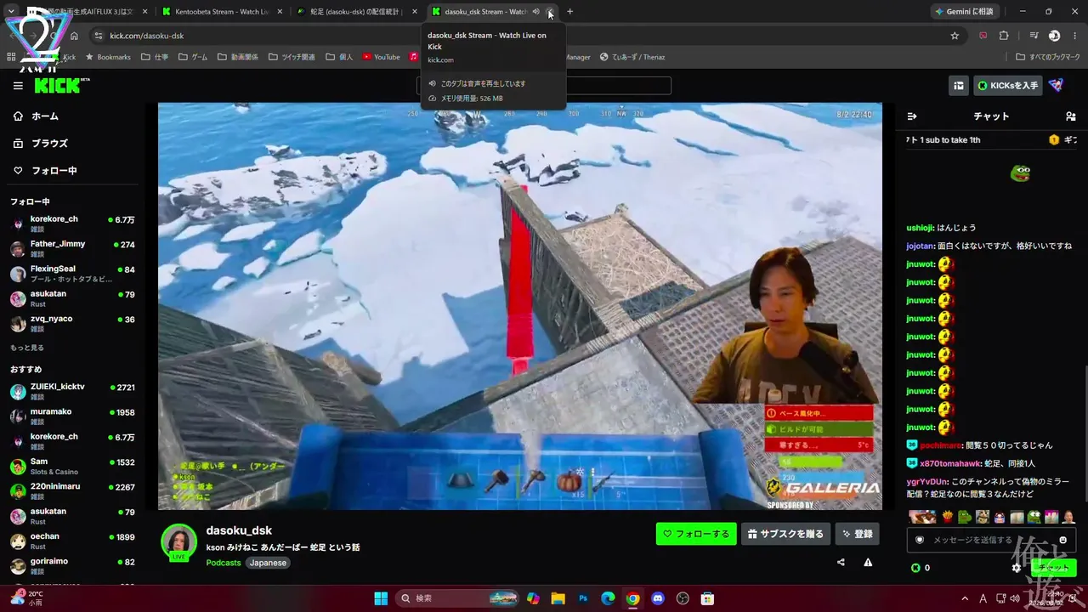Click the Podcasts category link

pyautogui.click(x=224, y=563)
